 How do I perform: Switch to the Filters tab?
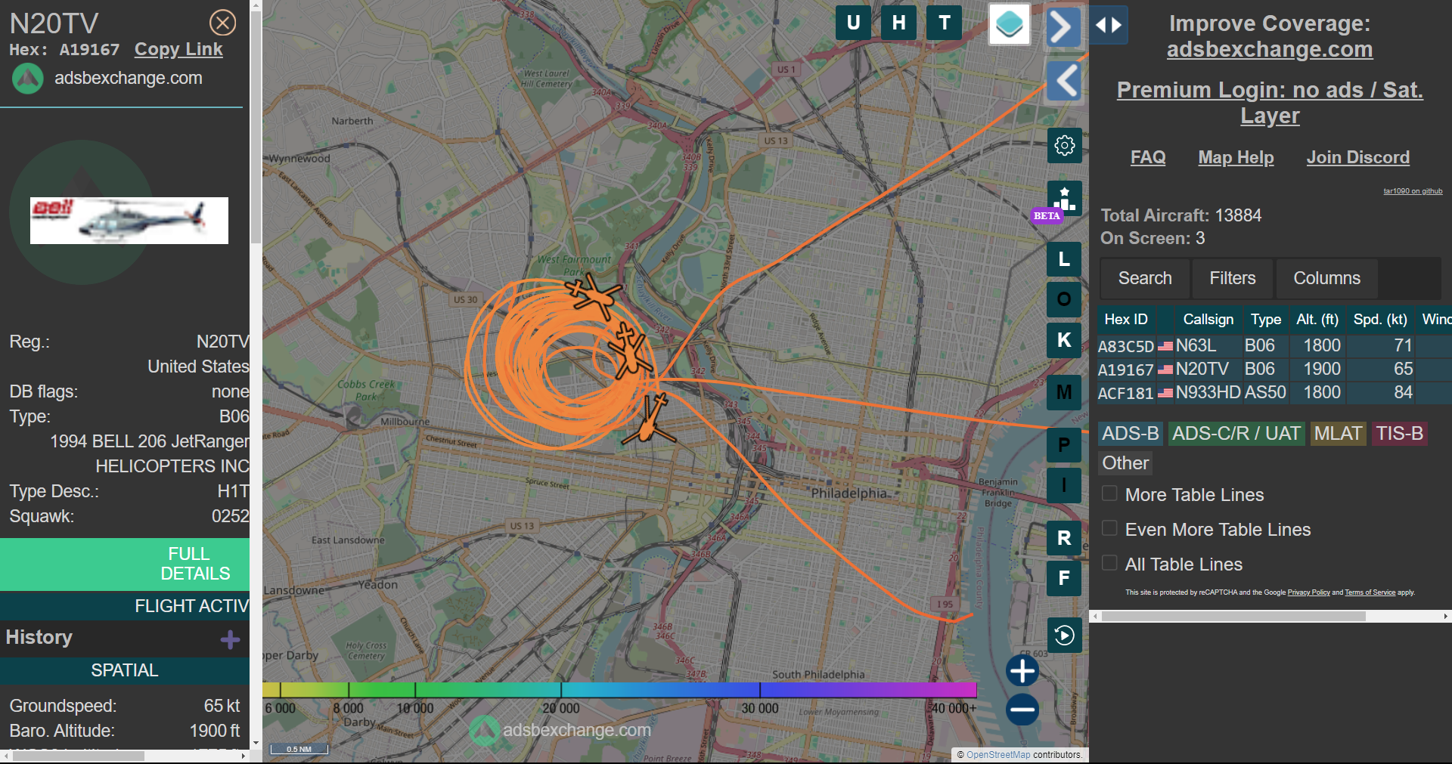(x=1233, y=278)
